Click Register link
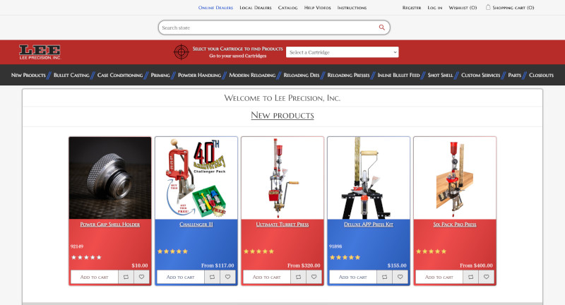565x305 pixels. (412, 8)
